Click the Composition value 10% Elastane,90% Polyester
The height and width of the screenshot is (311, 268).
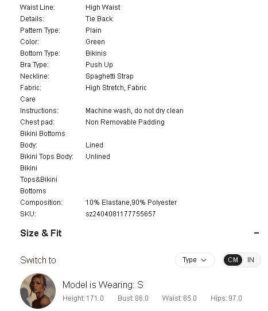coord(131,203)
